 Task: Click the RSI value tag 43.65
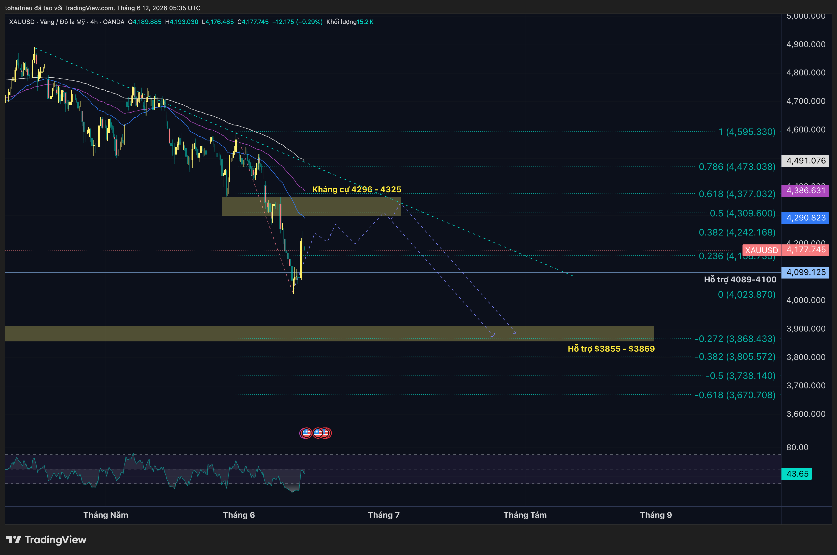pos(797,474)
